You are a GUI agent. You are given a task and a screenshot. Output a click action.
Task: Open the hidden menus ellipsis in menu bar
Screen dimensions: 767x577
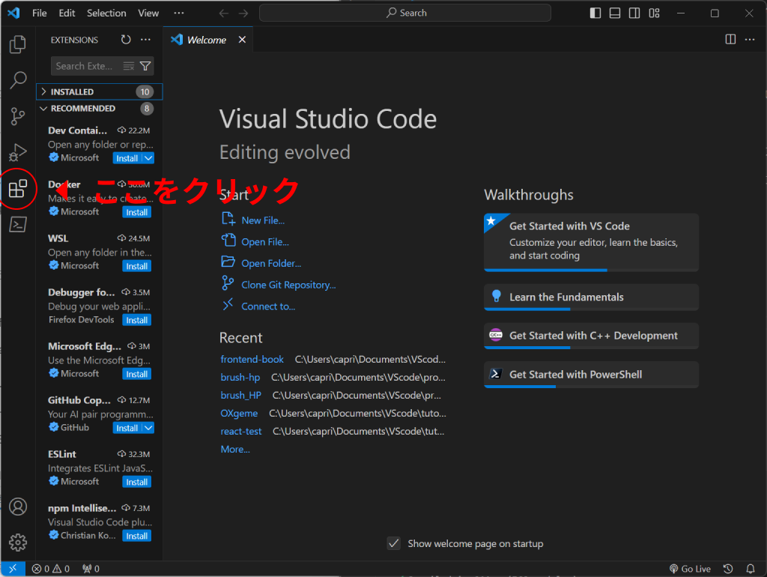coord(179,13)
